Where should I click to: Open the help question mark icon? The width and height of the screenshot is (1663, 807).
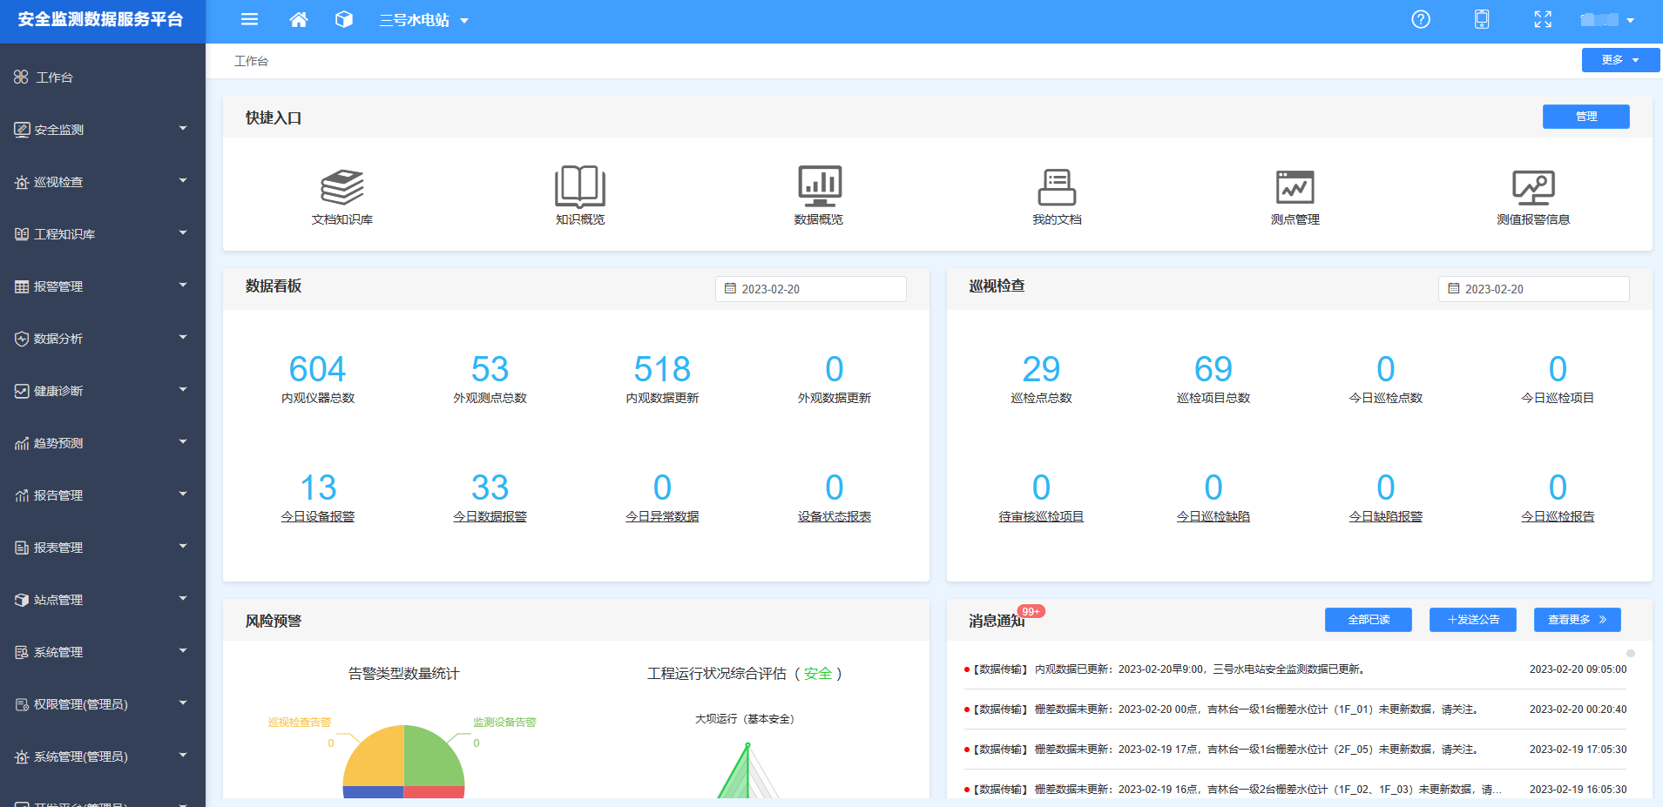coord(1421,19)
